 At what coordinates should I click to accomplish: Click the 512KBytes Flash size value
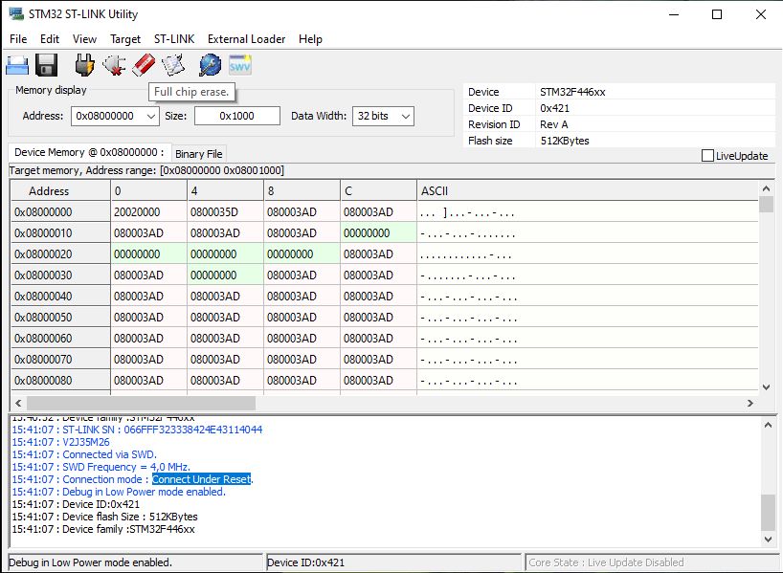point(565,141)
